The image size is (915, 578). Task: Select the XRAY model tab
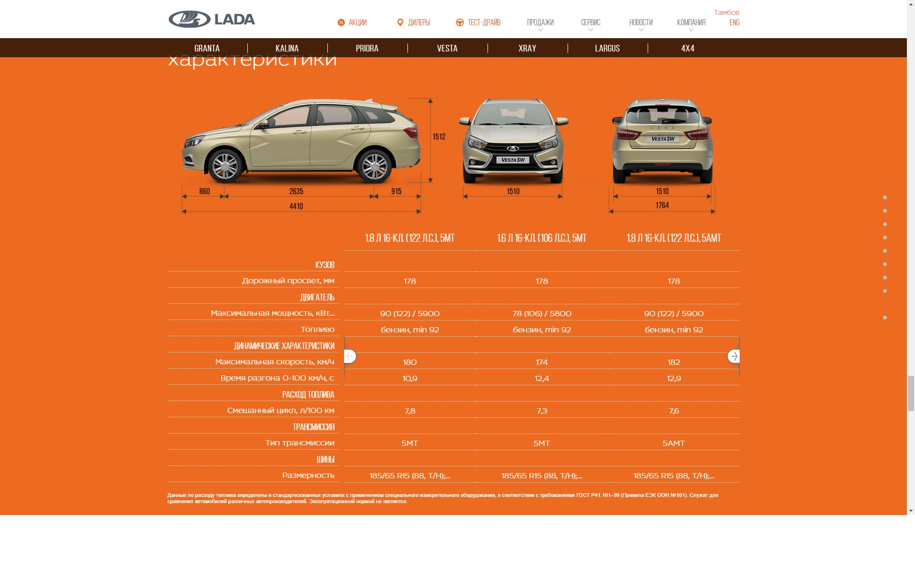click(527, 48)
